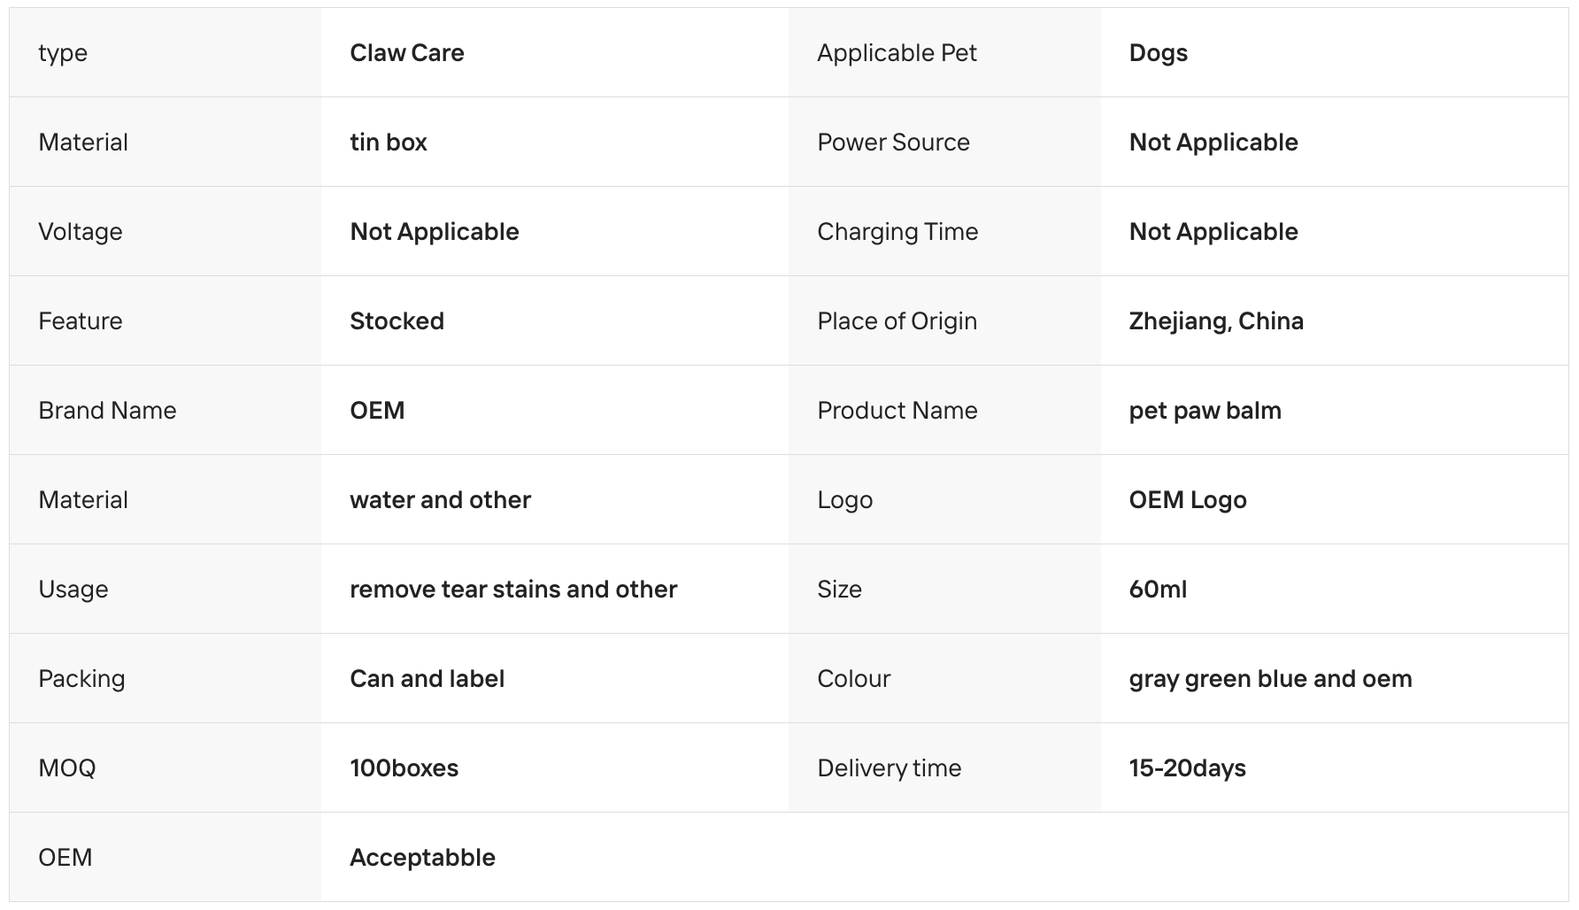Click the 'OEM' brand name value
This screenshot has height=910, width=1579.
377,411
